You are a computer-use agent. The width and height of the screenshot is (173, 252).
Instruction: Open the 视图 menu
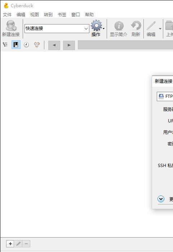[x=35, y=15]
